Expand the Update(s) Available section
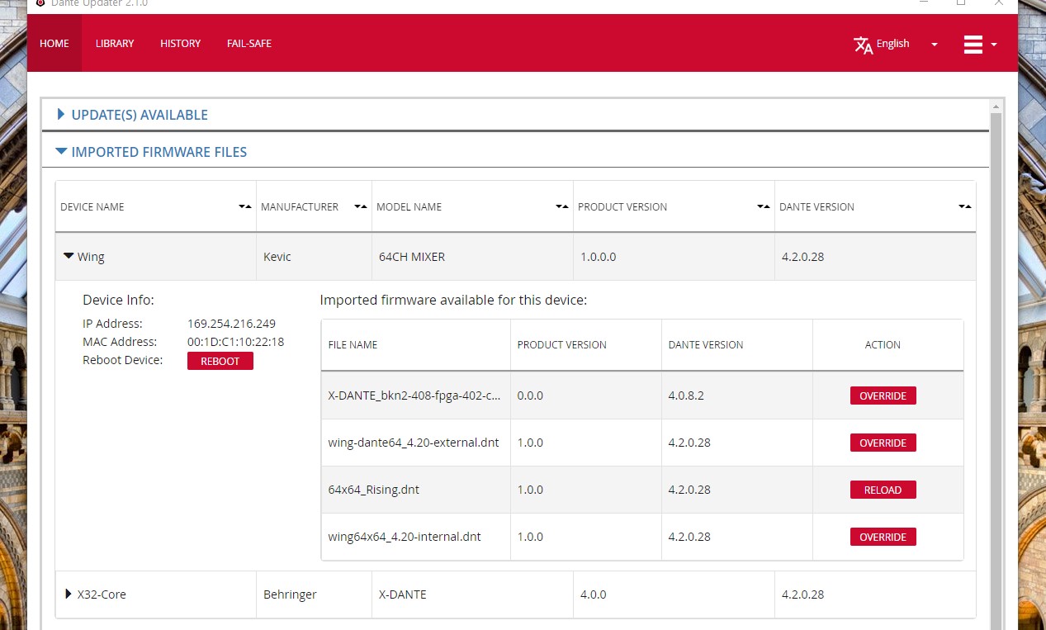This screenshot has height=630, width=1046. 132,115
